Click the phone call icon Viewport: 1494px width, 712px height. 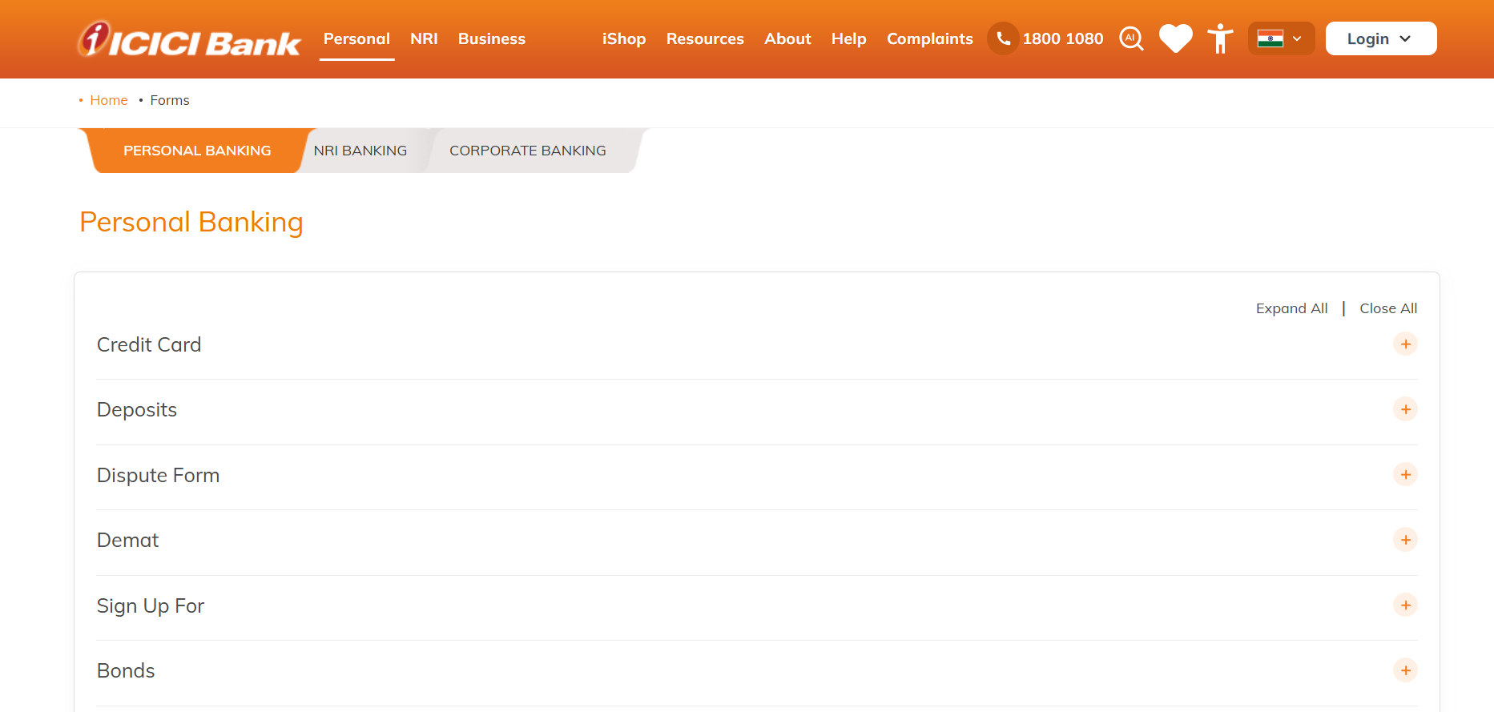pyautogui.click(x=1003, y=38)
